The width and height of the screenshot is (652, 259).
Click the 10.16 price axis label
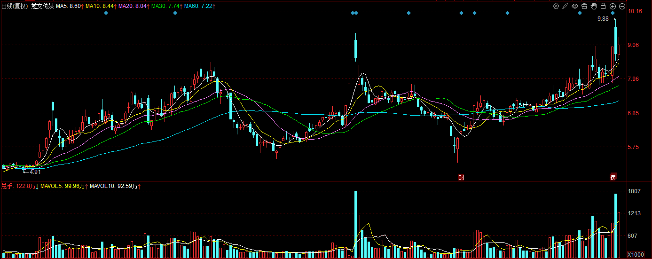[x=636, y=11]
